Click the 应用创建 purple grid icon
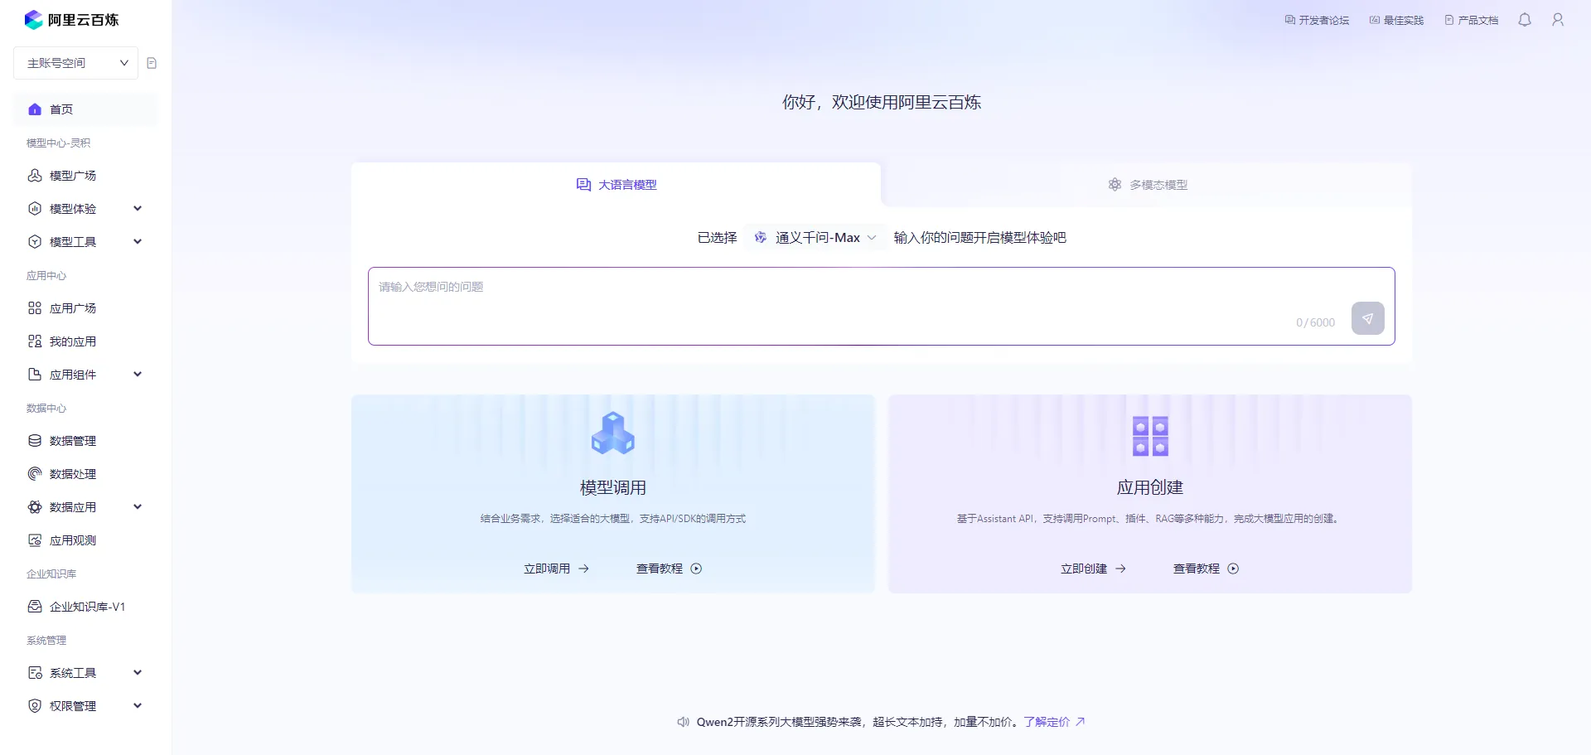This screenshot has width=1591, height=755. click(1150, 436)
